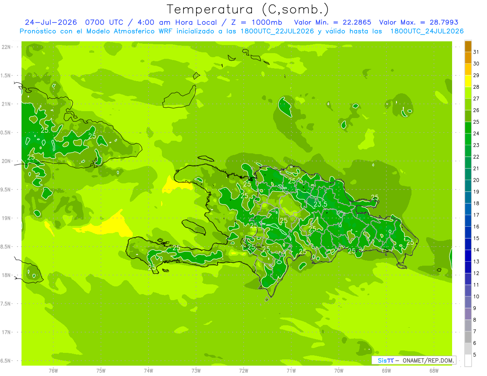
Task: Click the "10" value on color scale
Action: coord(476,297)
